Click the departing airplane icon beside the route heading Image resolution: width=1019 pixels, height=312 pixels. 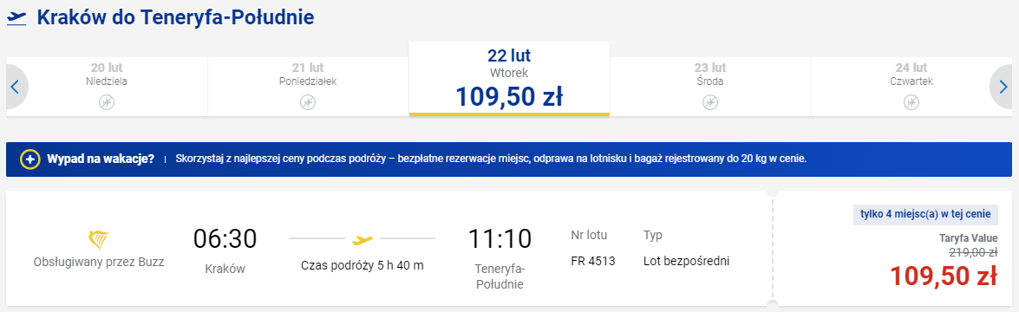(16, 18)
